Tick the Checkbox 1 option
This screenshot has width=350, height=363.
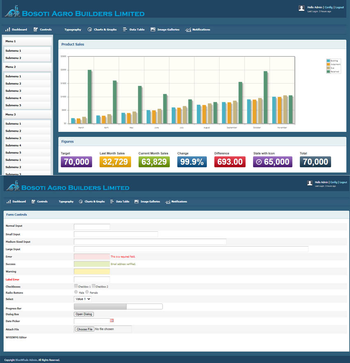76,286
